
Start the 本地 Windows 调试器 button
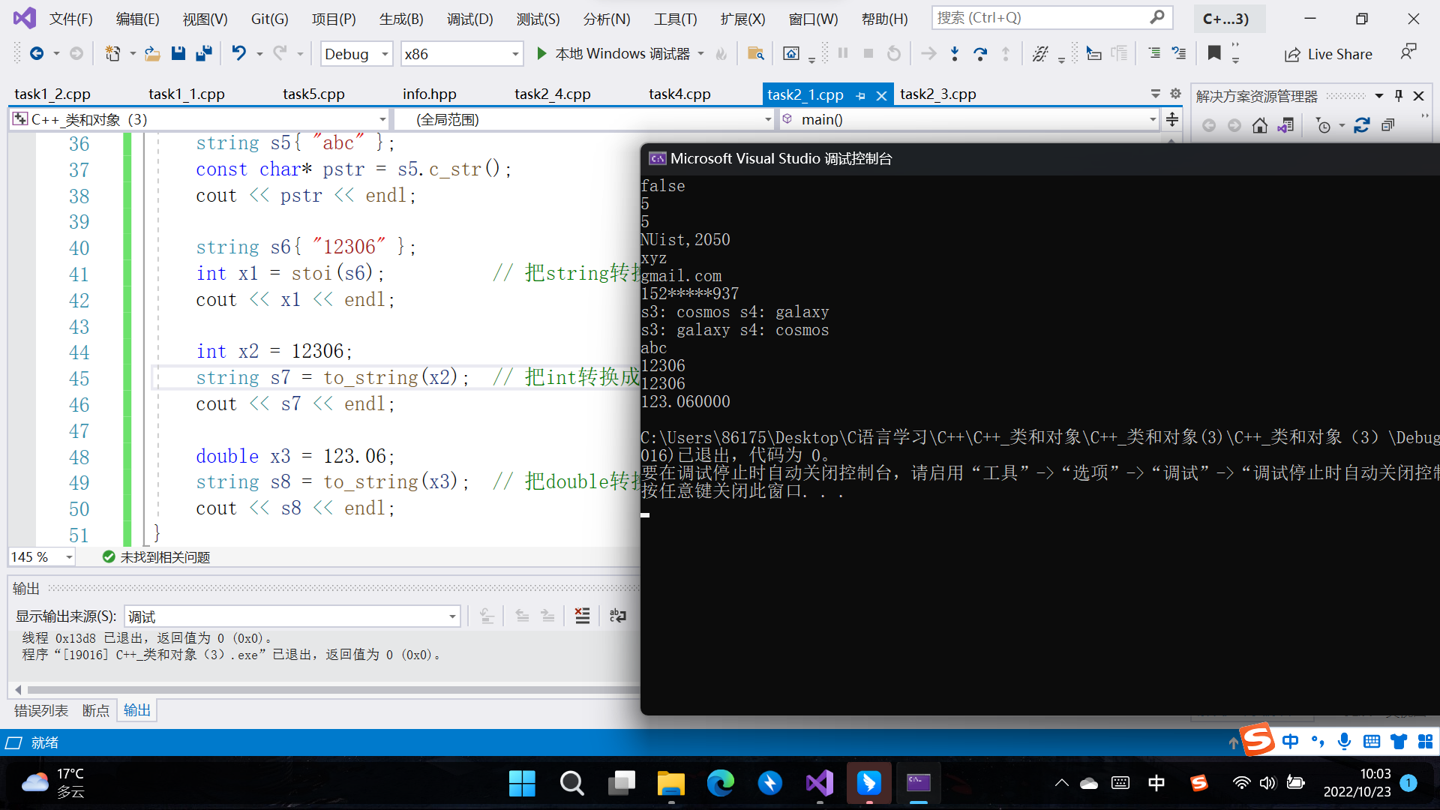tap(613, 53)
